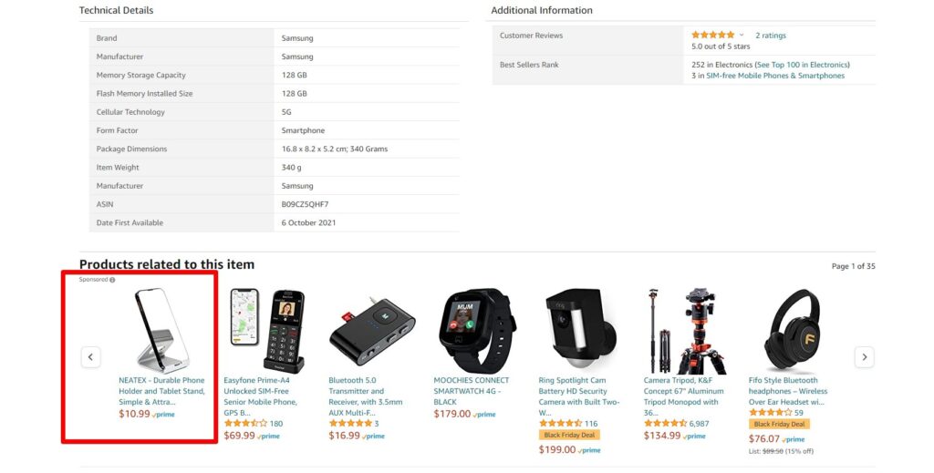Open Easyfone Prime-A4 product title

pos(261,391)
